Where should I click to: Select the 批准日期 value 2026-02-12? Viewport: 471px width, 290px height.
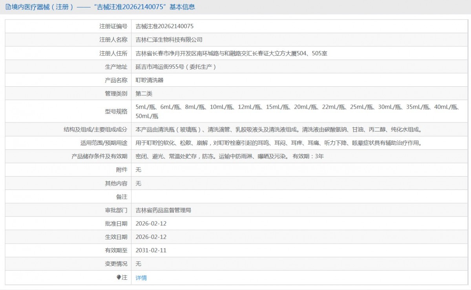tap(151, 224)
